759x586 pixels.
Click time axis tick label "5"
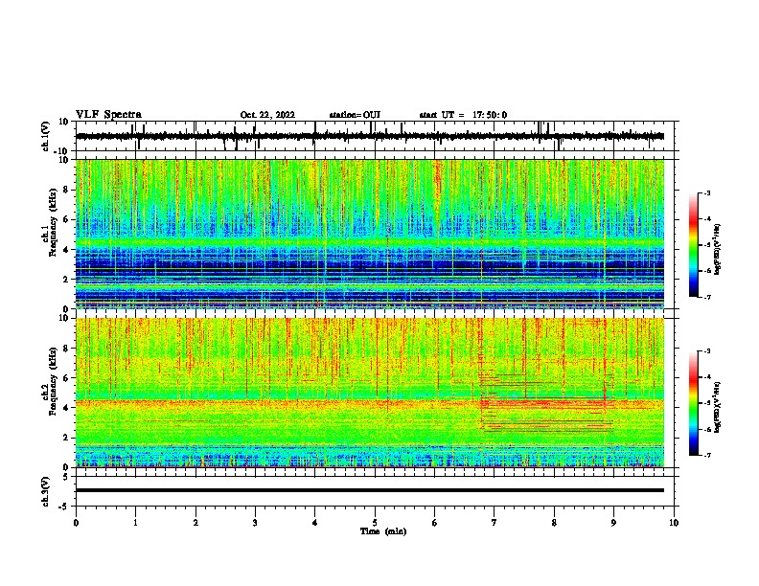click(375, 523)
